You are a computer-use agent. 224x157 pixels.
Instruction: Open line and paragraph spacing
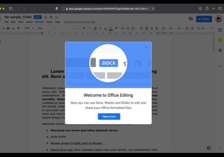[x=164, y=28]
